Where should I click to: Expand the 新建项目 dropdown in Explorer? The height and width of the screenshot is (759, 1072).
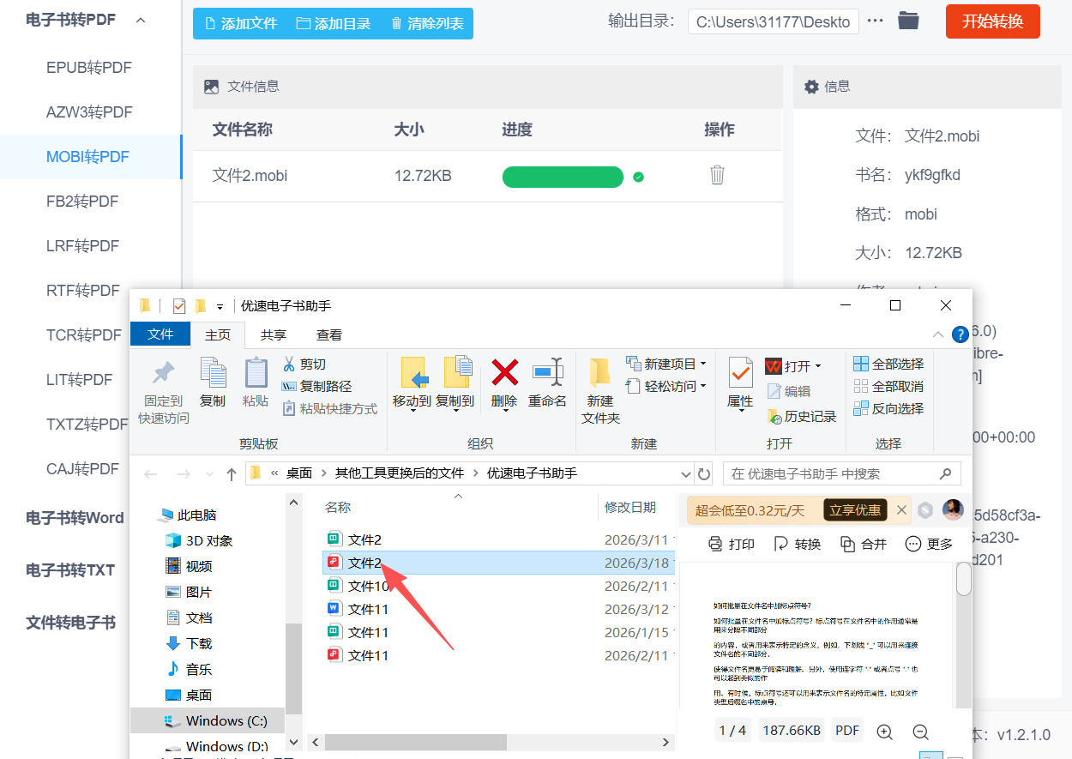702,364
